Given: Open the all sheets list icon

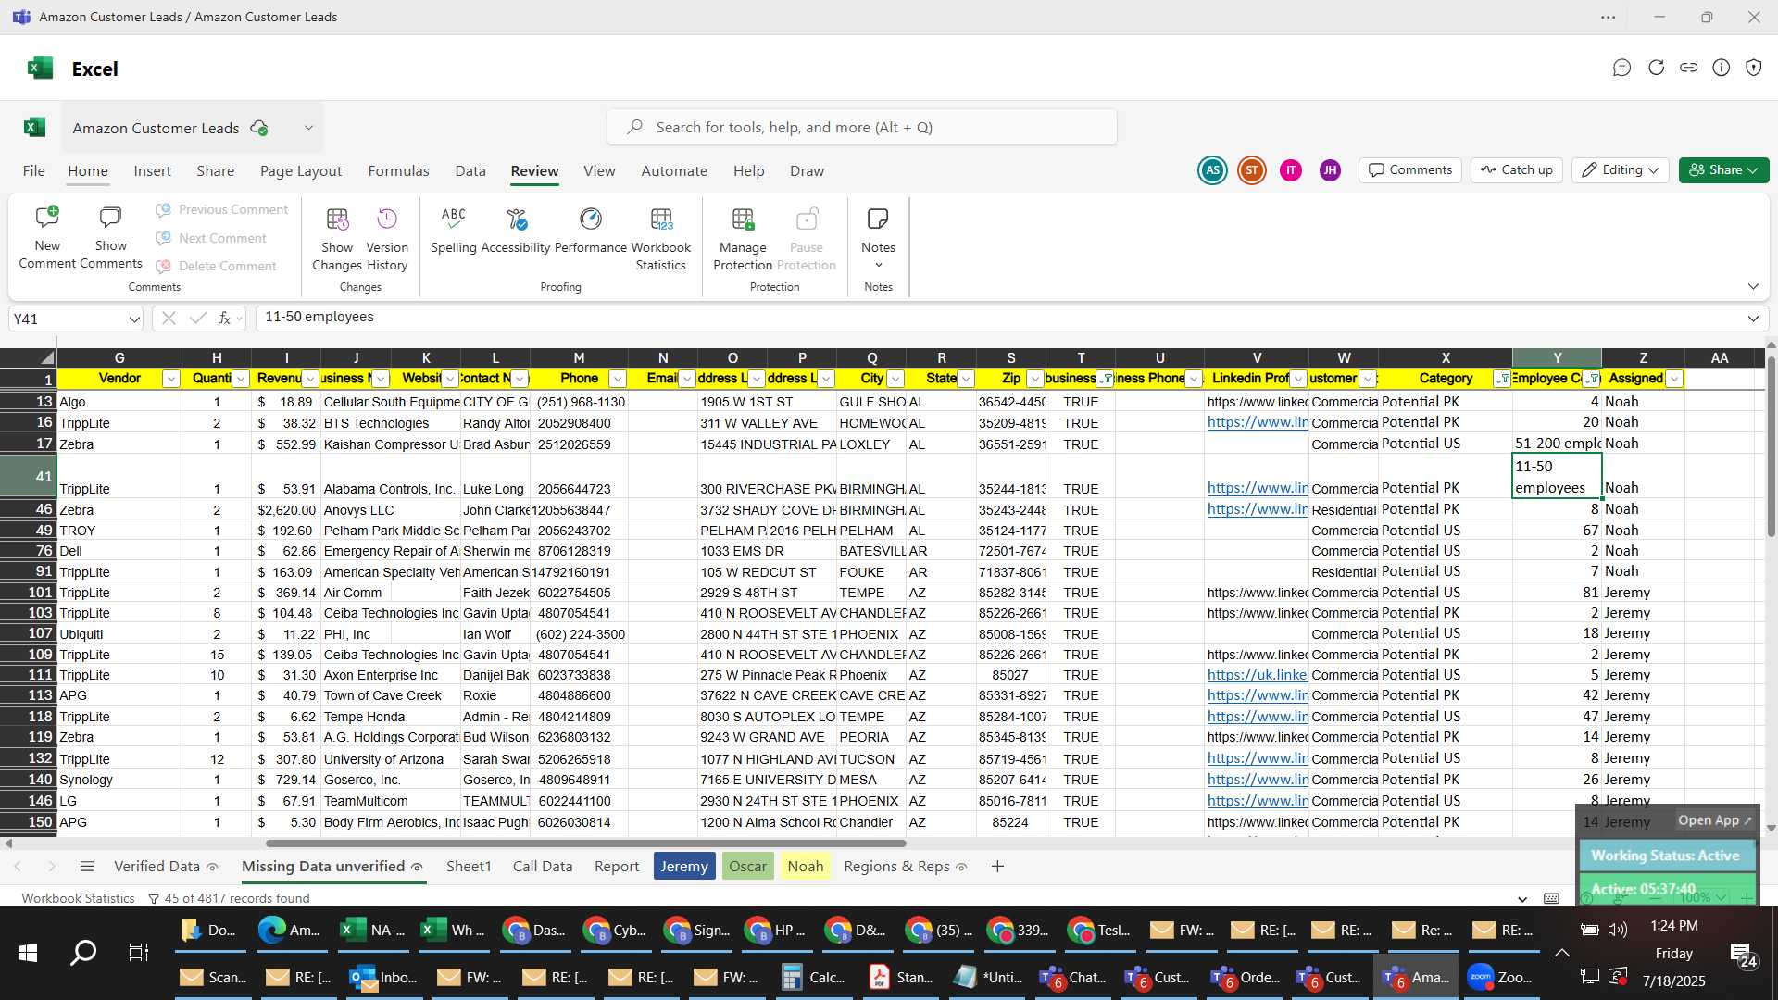Looking at the screenshot, I should 87,867.
